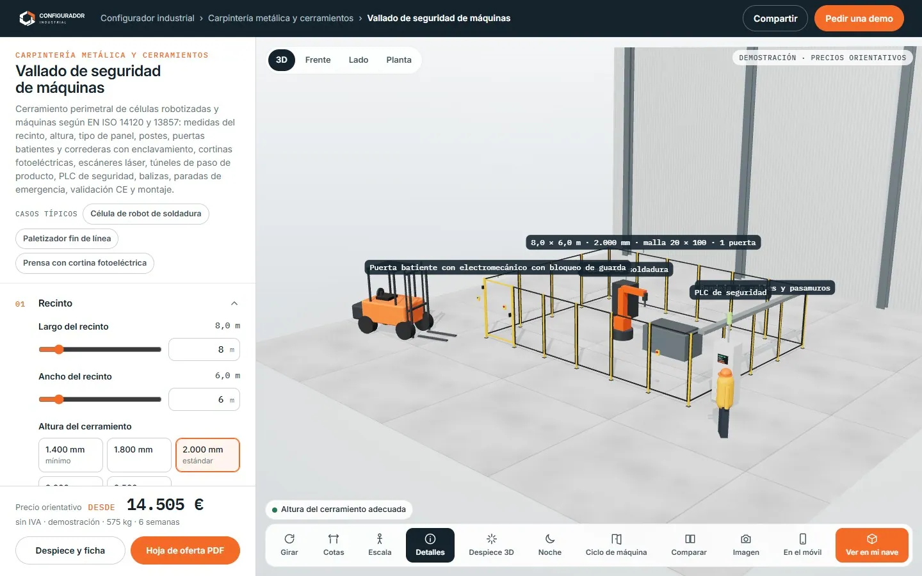Screen dimensions: 922x576
Task: Open the En el móvil option
Action: 802,545
